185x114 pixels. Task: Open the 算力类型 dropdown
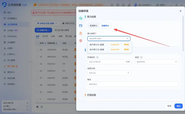[x=109, y=39]
